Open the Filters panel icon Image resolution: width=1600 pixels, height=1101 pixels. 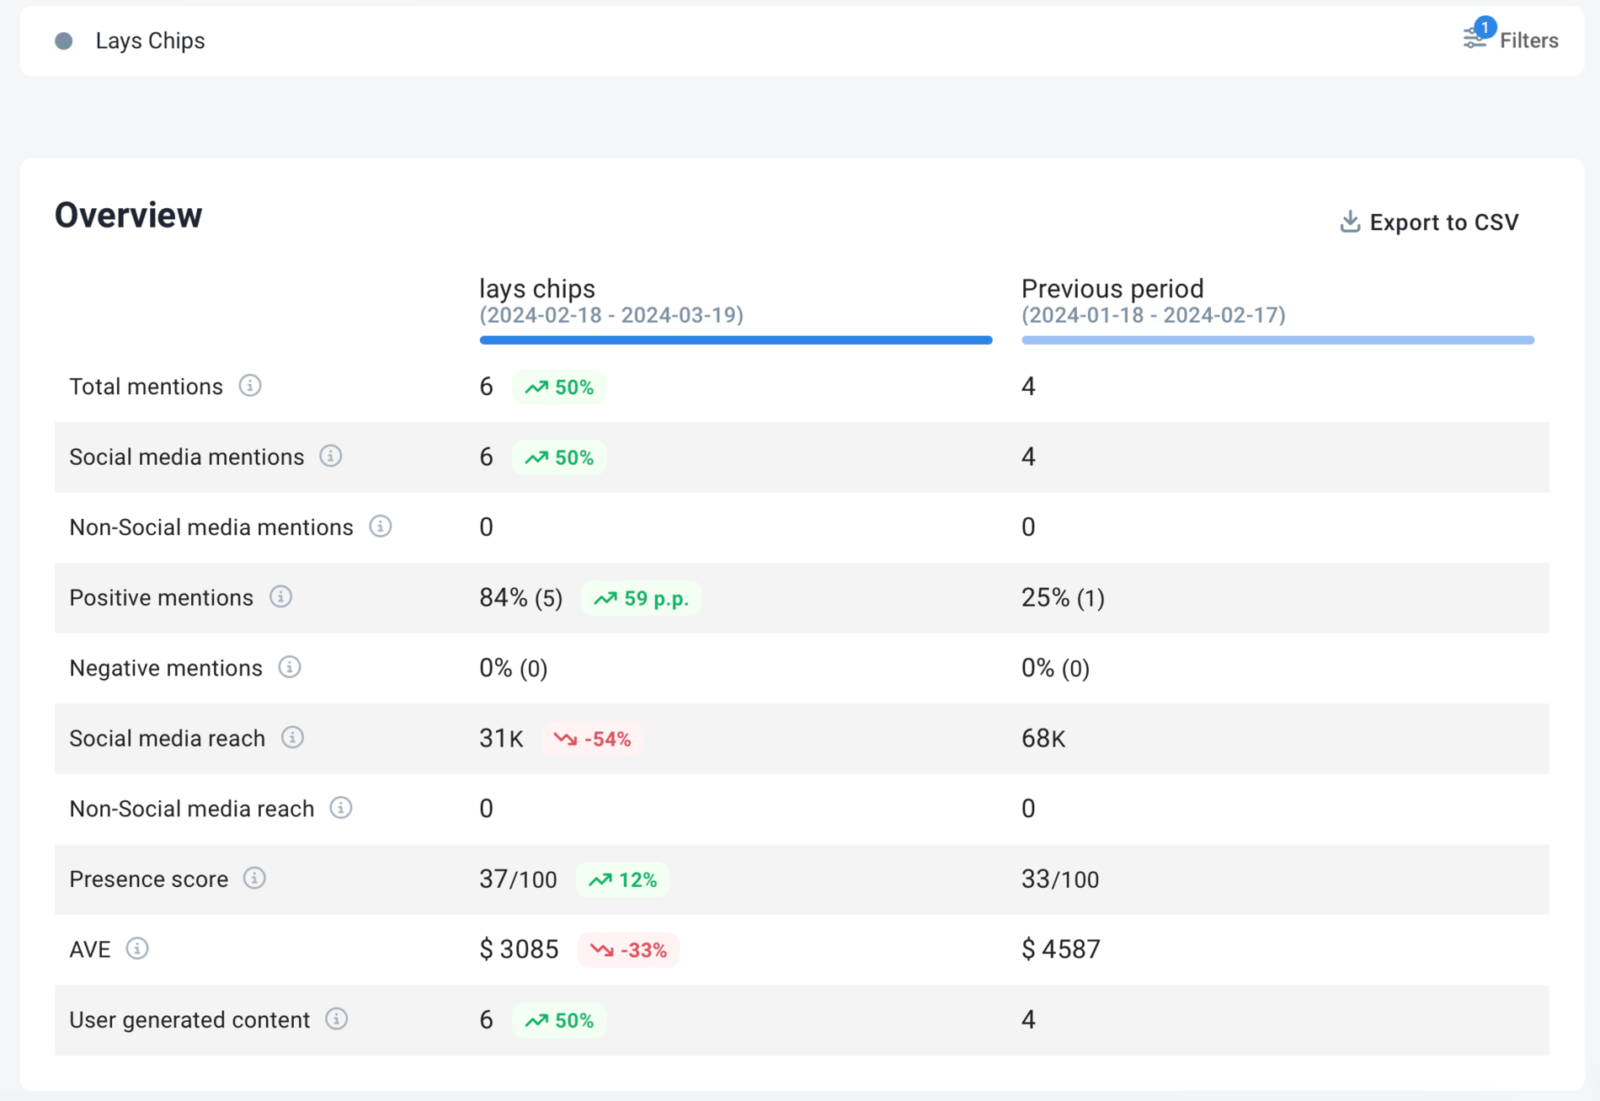(1473, 39)
